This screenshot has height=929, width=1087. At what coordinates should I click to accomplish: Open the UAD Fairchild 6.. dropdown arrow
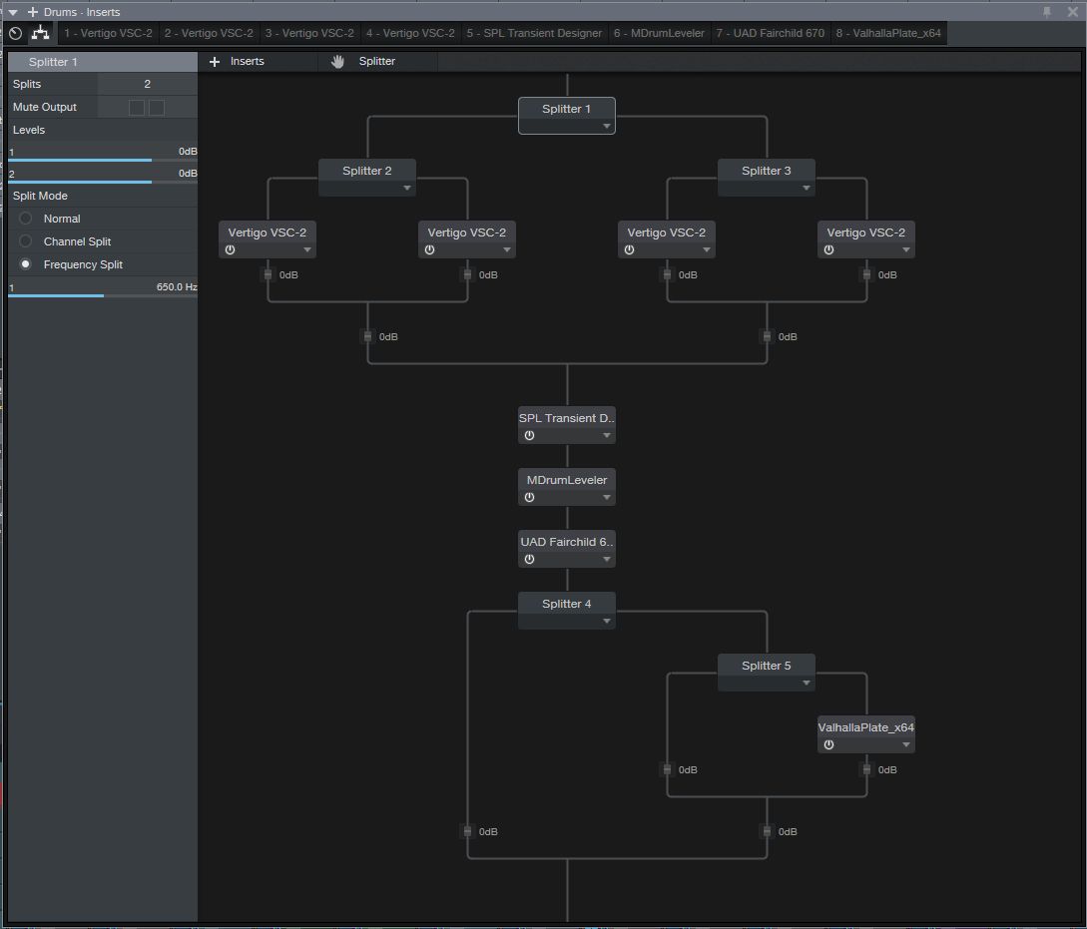607,559
